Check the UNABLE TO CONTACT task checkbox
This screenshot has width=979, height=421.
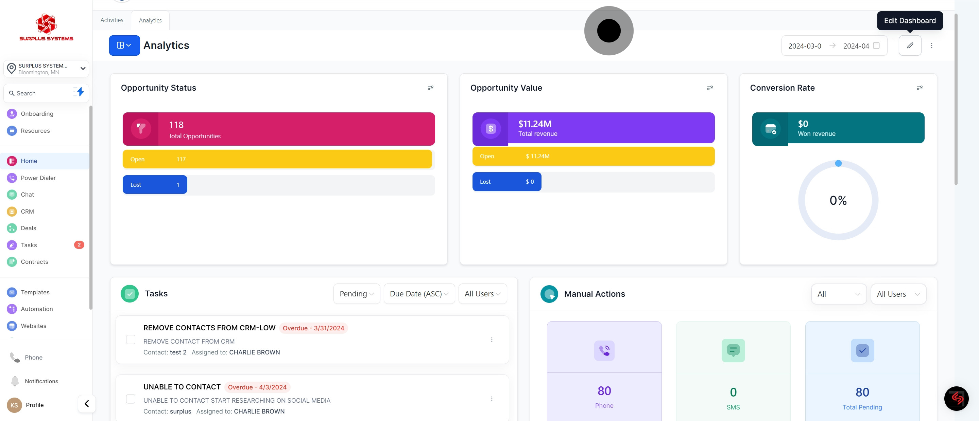(x=130, y=399)
